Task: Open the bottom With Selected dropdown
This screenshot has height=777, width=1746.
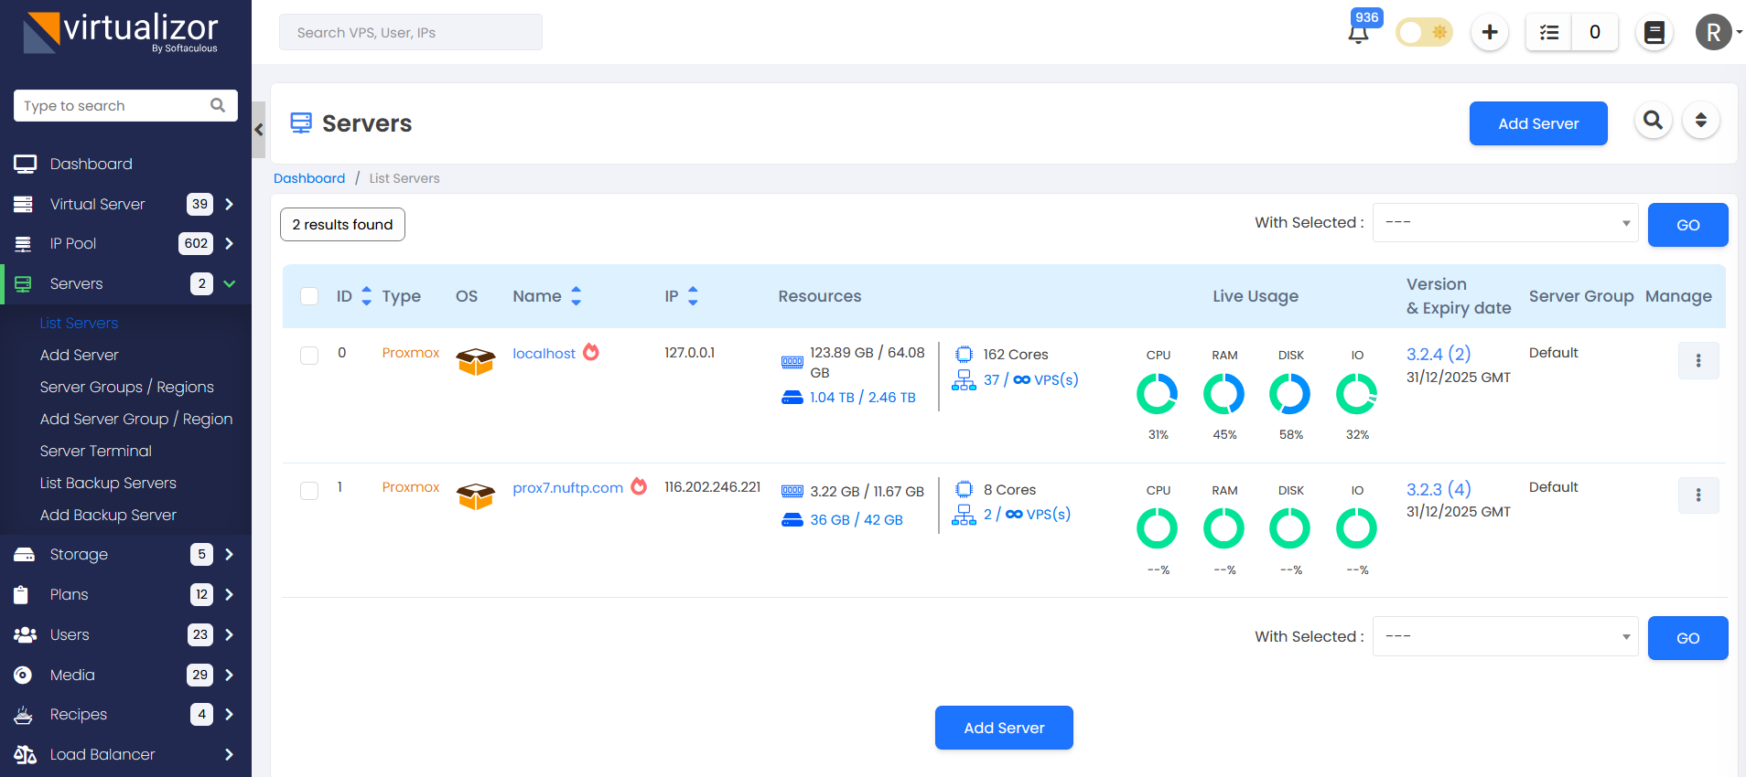Action: point(1505,636)
